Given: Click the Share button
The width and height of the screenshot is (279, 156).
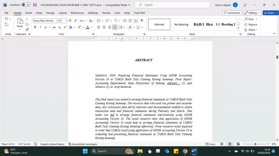Looking at the screenshot, I should coord(269,13).
